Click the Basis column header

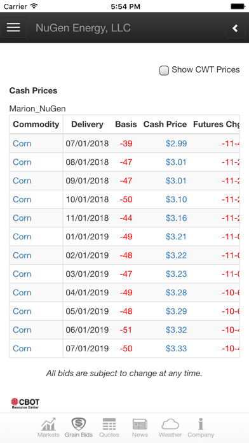tap(126, 124)
